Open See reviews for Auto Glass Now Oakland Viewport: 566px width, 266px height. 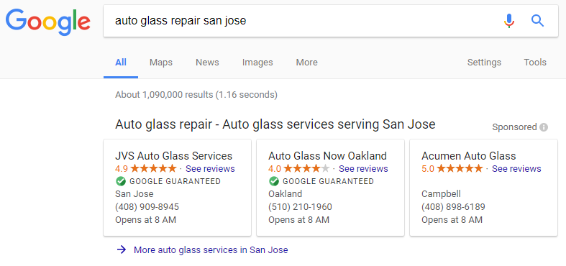pyautogui.click(x=363, y=168)
